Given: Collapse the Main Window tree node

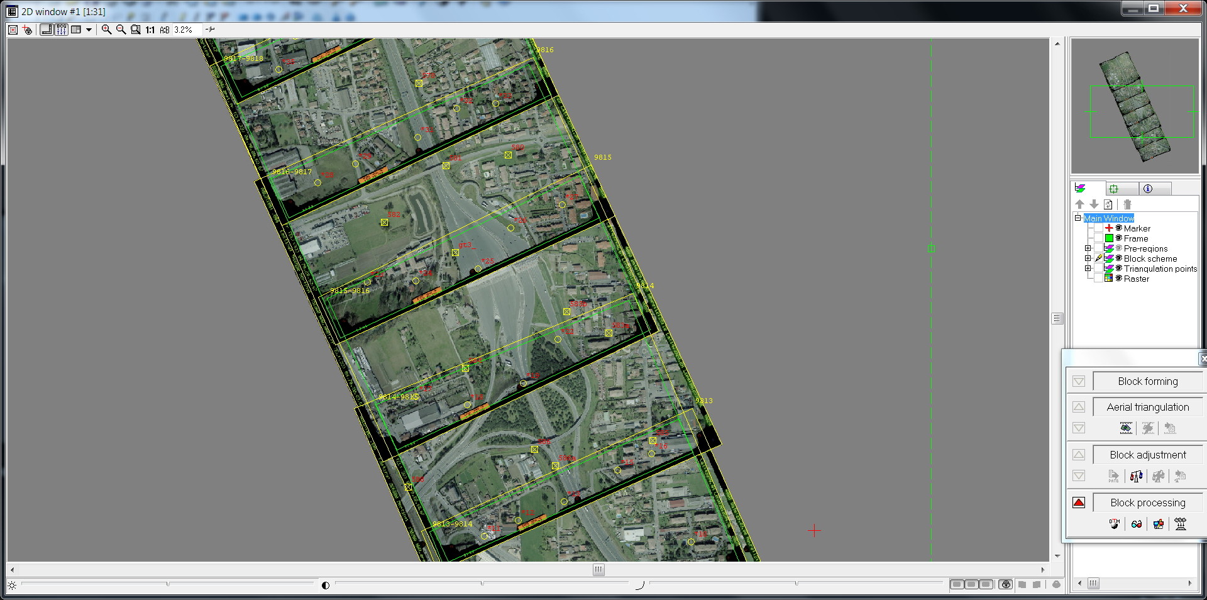Looking at the screenshot, I should [1078, 218].
